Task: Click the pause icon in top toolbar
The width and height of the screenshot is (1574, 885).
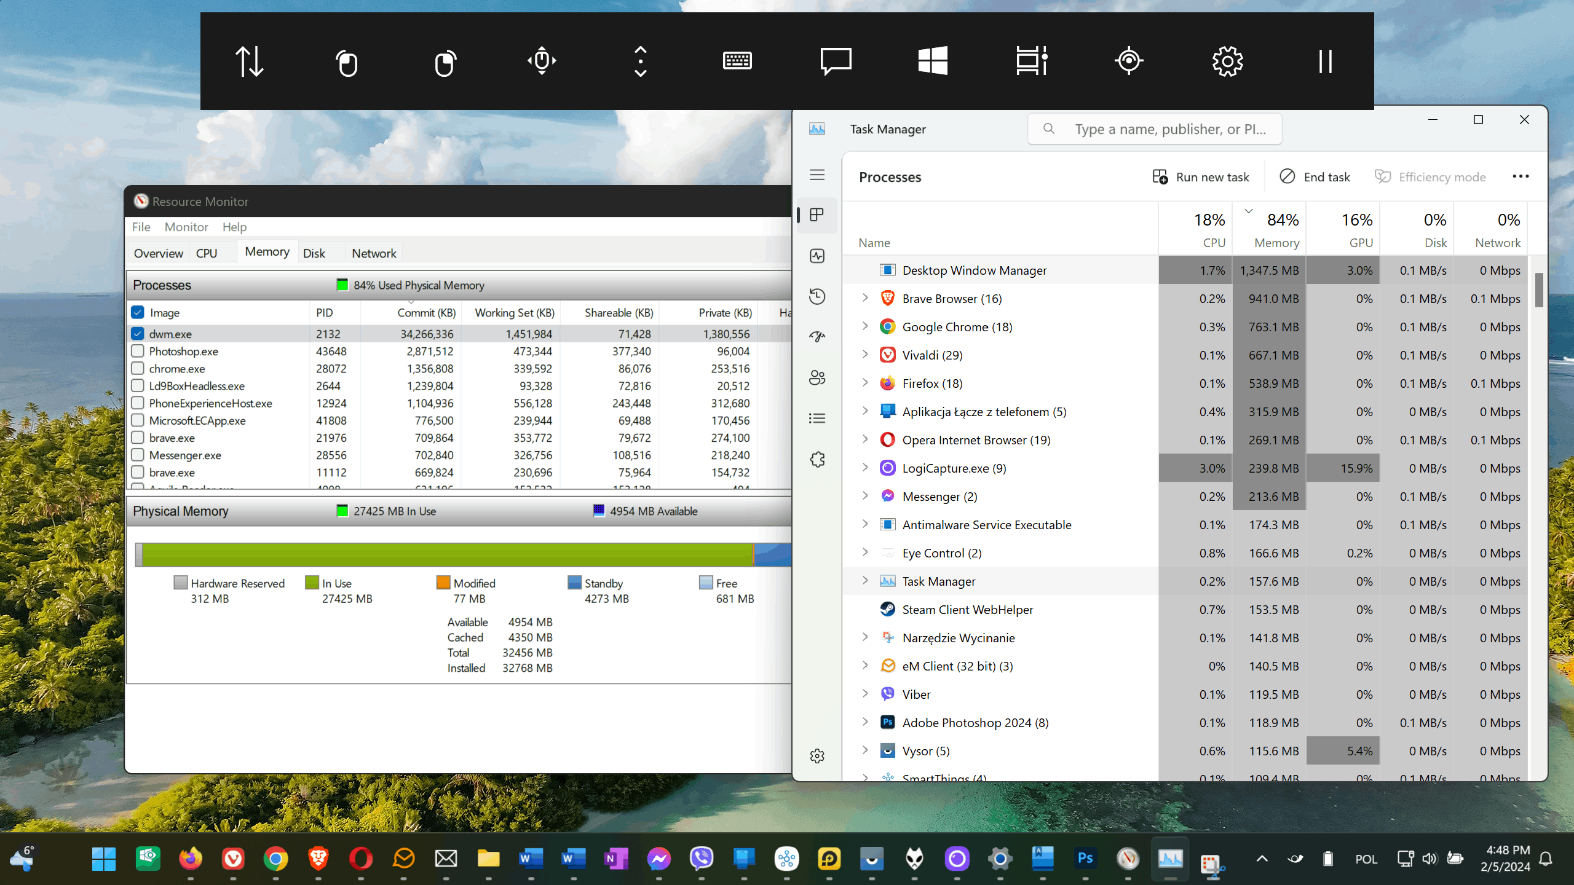Action: (x=1325, y=61)
